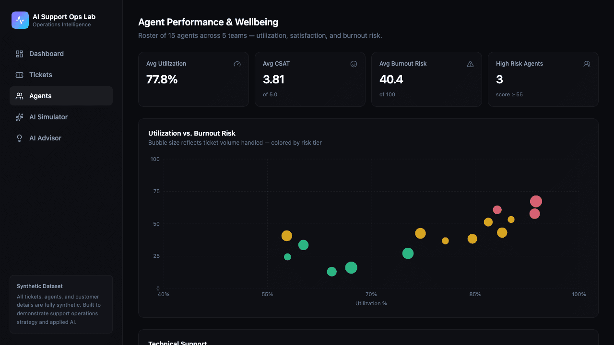Click the 75 y-axis tick label
The image size is (614, 345).
[x=156, y=191]
